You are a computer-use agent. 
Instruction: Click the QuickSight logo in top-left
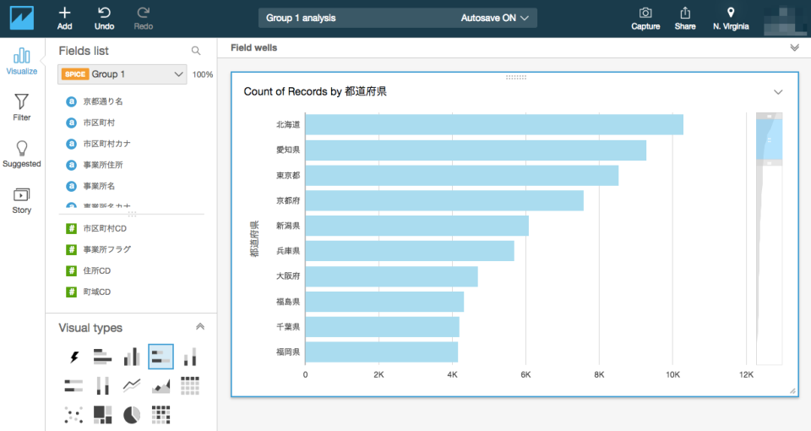tap(22, 18)
